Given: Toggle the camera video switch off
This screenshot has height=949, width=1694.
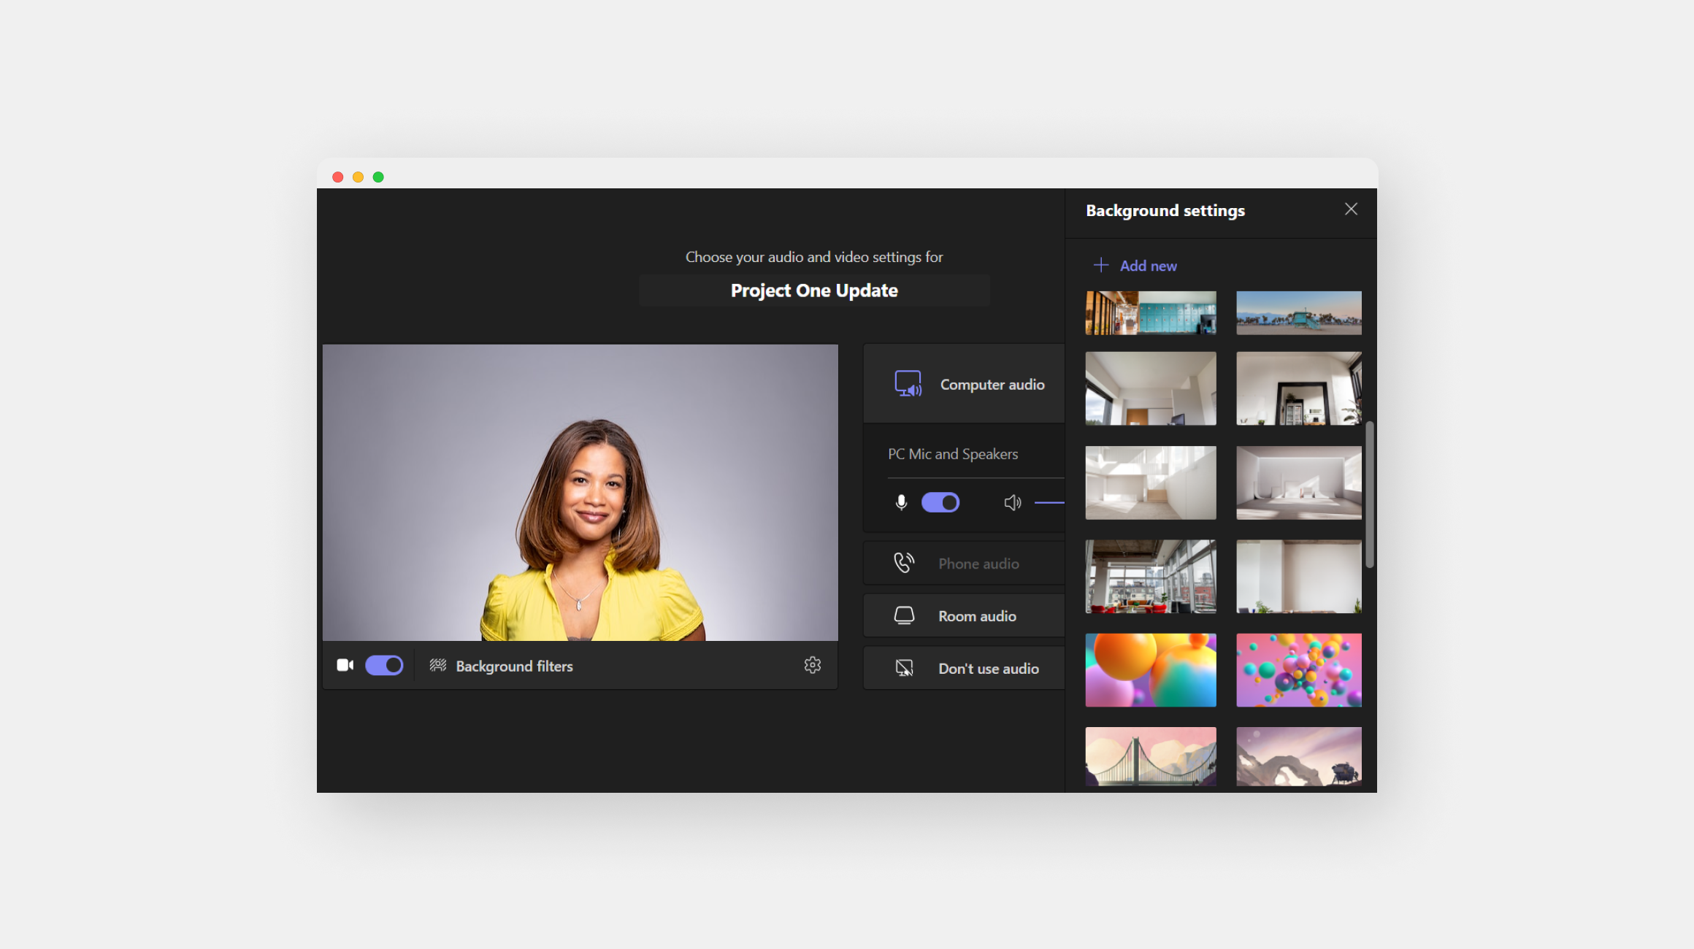Looking at the screenshot, I should [x=384, y=665].
